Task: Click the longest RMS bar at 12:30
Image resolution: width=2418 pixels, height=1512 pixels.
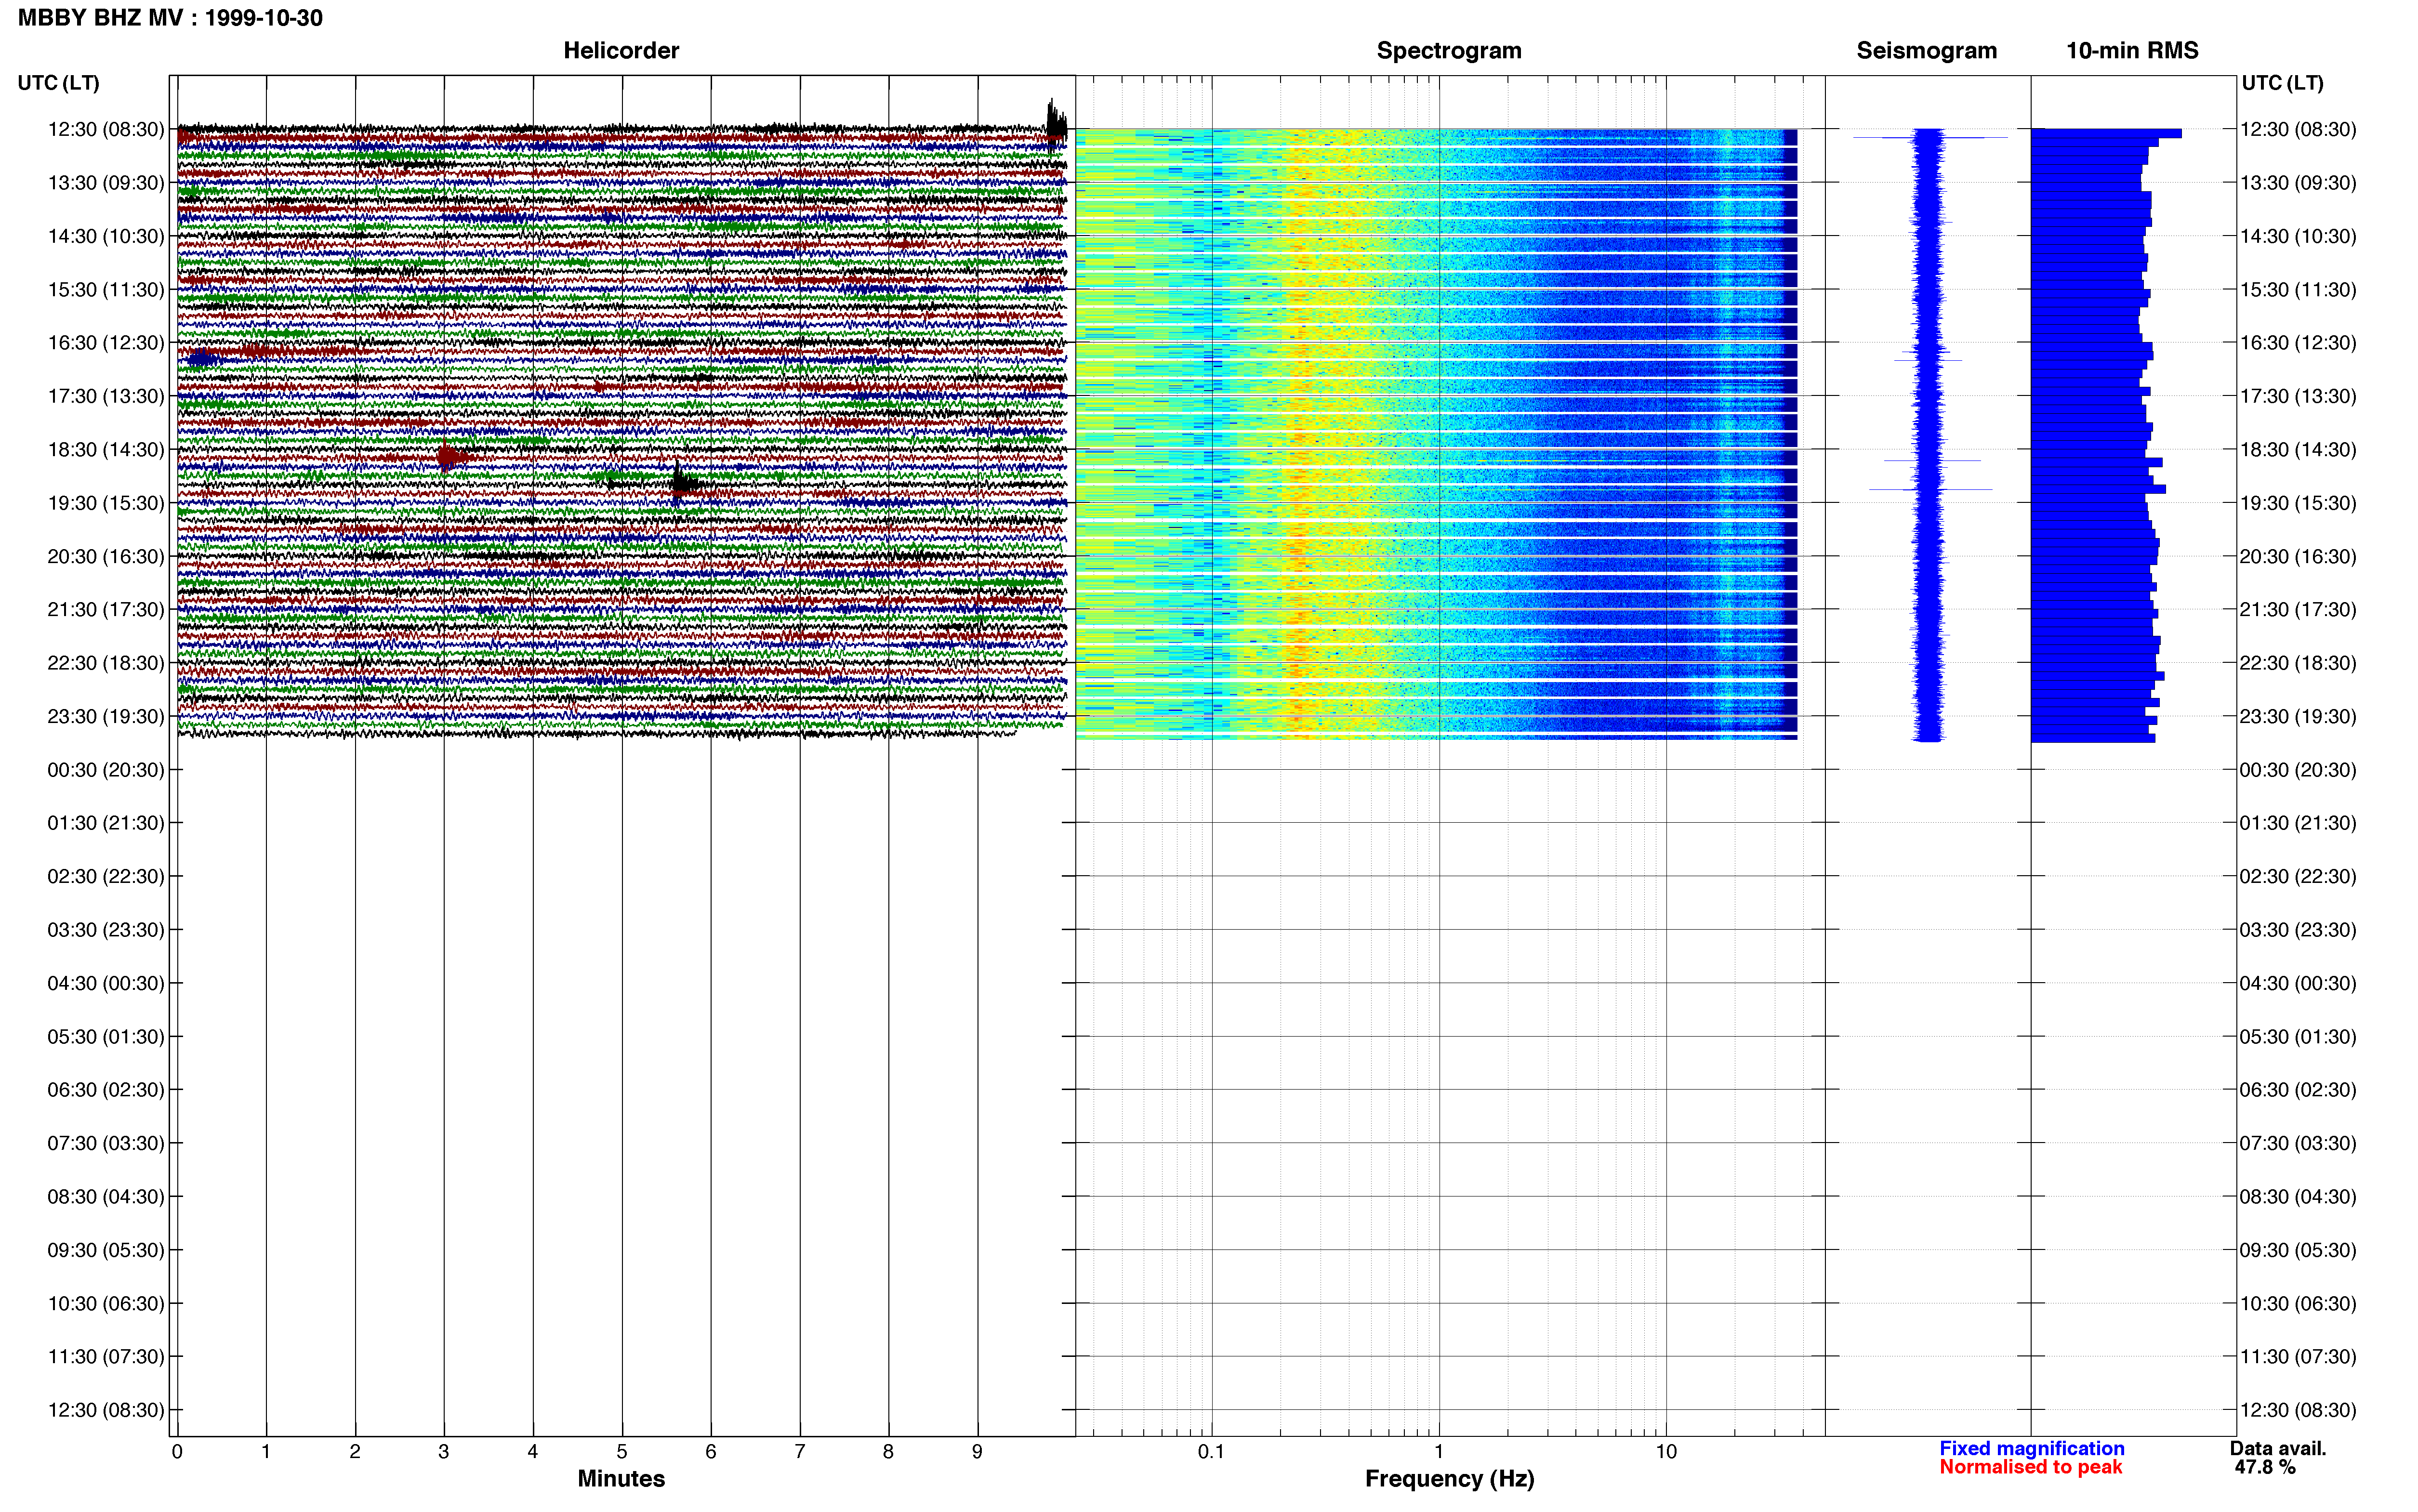Action: 2106,133
